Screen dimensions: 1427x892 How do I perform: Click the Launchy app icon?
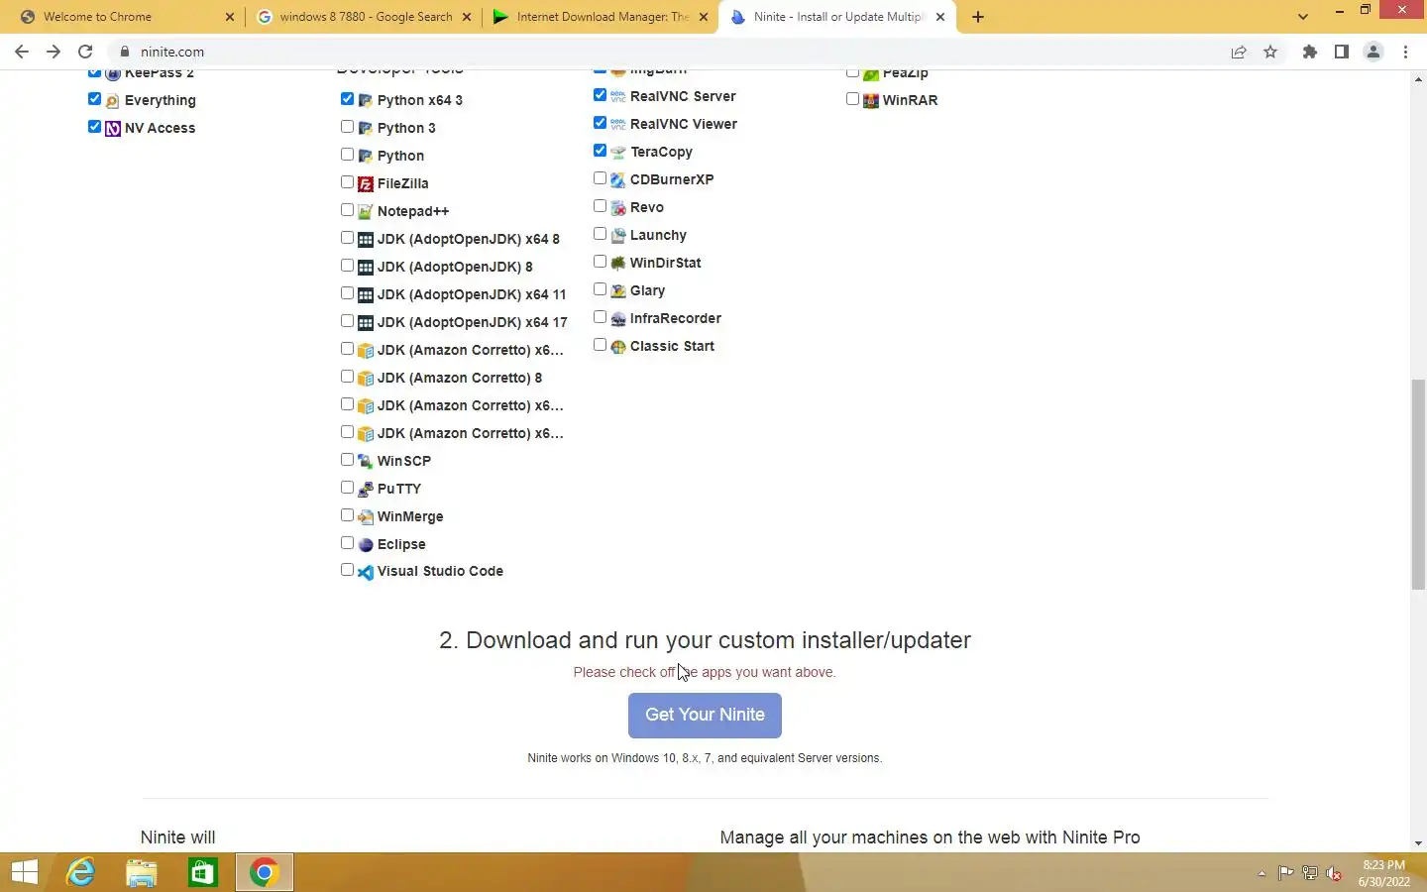(618, 235)
